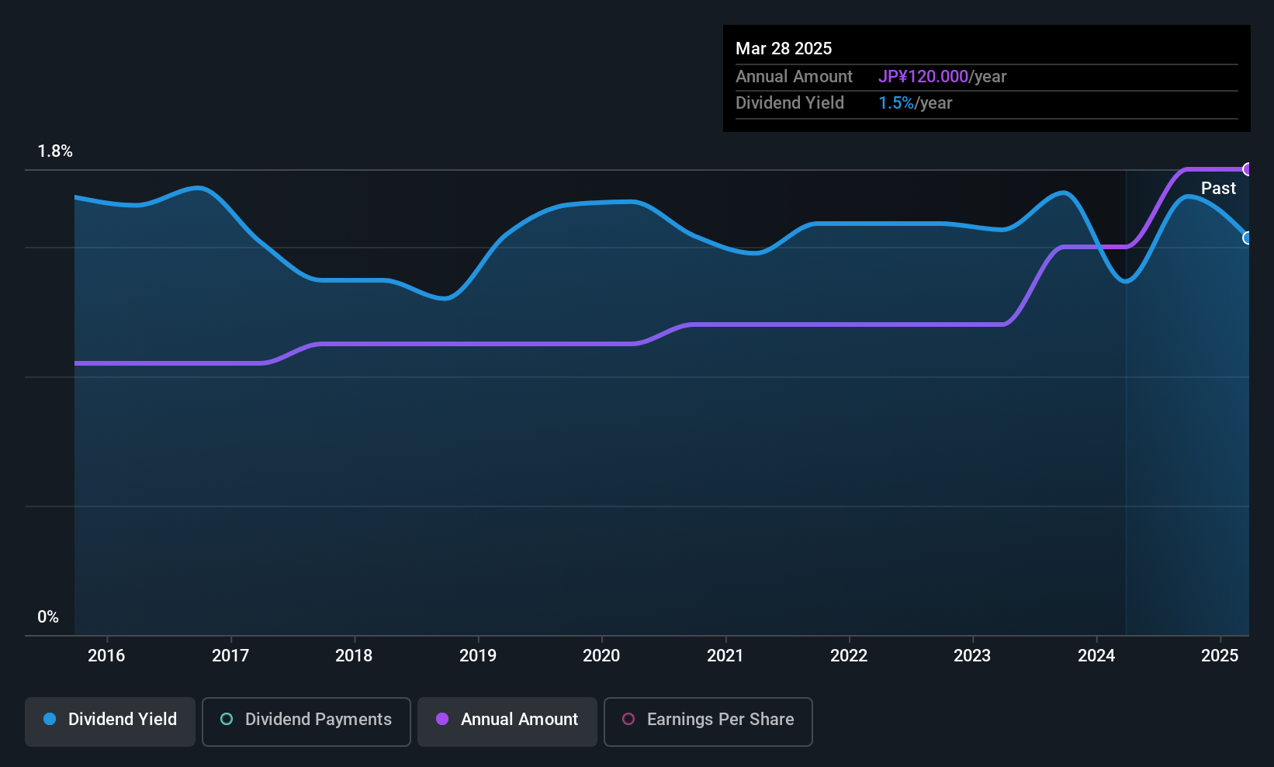Click the 1.8% y-axis label
The image size is (1274, 767).
pyautogui.click(x=55, y=151)
